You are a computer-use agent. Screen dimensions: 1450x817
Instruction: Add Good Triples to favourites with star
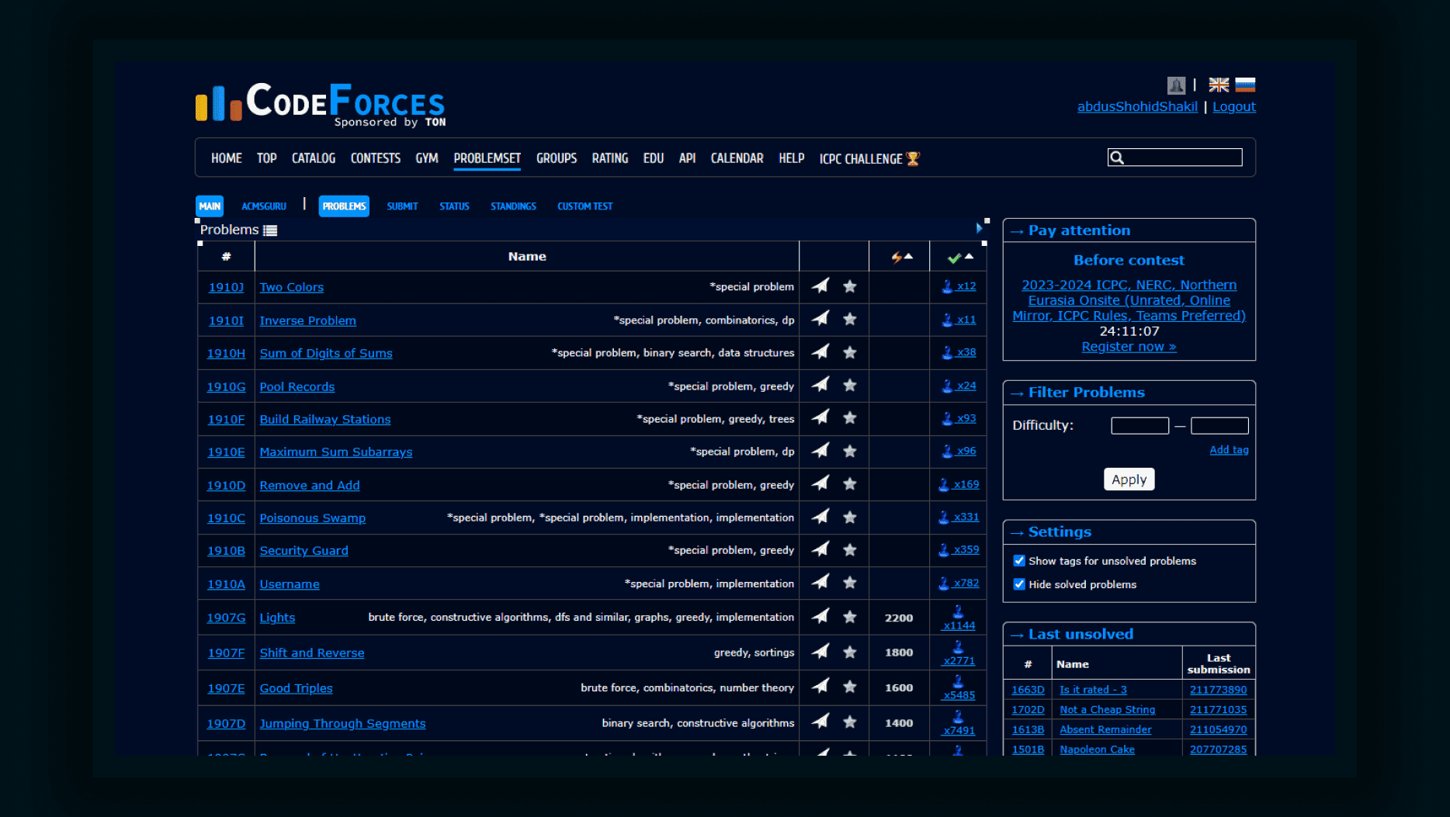850,687
